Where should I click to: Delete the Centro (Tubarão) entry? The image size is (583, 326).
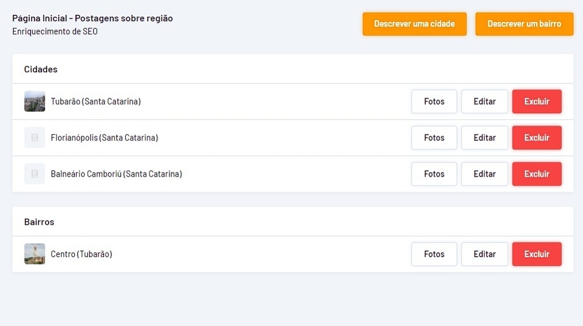tap(537, 254)
